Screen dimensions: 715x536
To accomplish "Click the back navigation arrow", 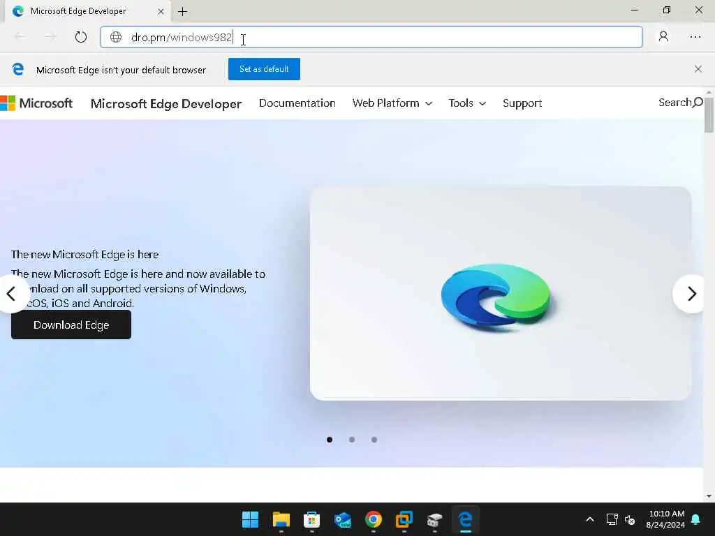I will pyautogui.click(x=20, y=37).
